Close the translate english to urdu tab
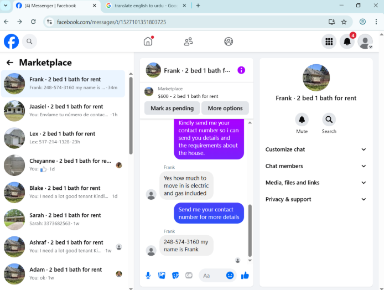Viewport: 384px width, 290px height. (184, 6)
